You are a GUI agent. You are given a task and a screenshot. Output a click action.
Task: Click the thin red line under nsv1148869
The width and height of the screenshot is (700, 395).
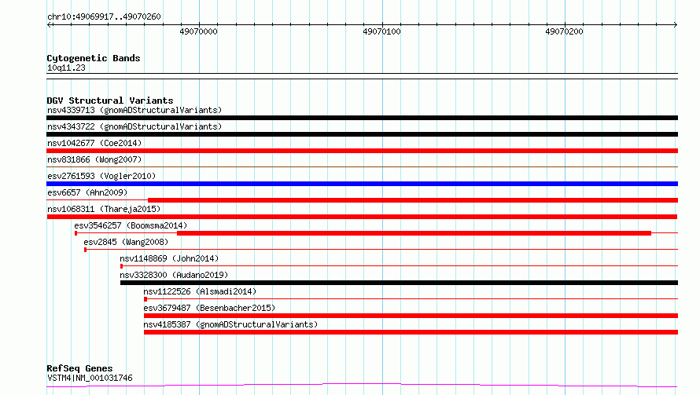click(x=399, y=266)
